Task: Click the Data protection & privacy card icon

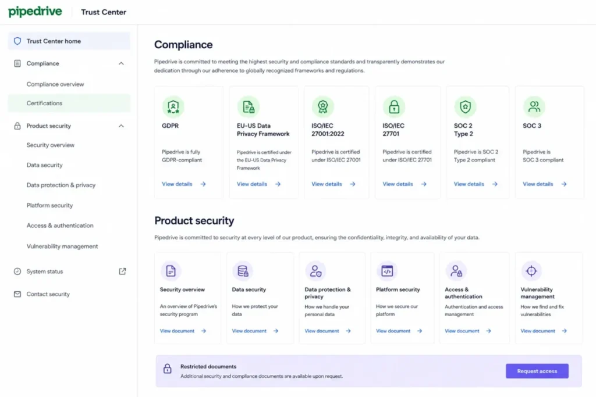Action: pos(315,271)
